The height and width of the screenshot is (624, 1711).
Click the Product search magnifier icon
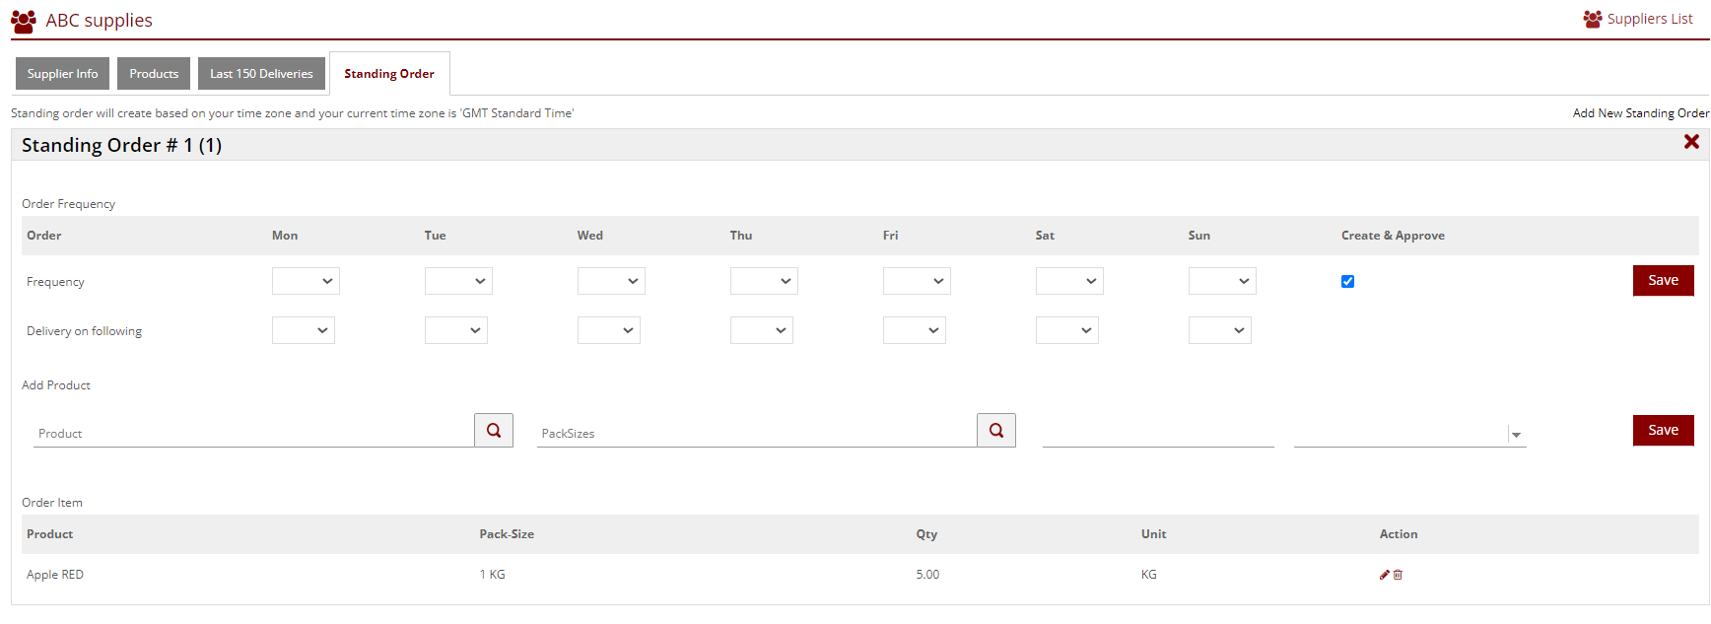tap(494, 431)
